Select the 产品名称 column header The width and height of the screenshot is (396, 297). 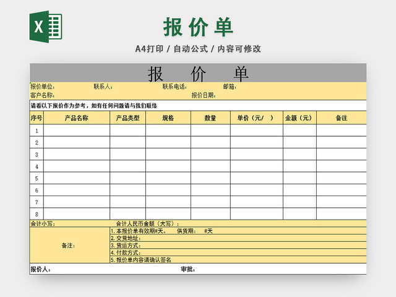point(77,118)
